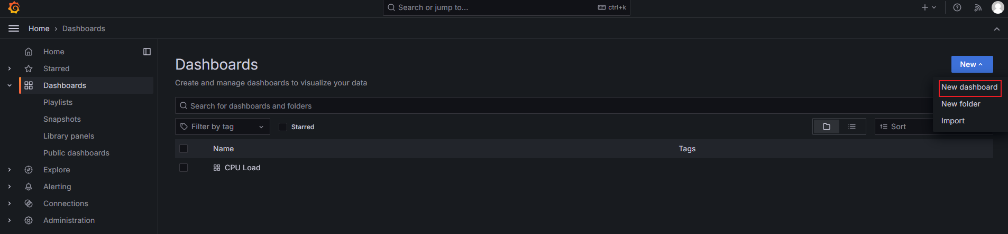Dock the sidebar menu panel icon

[147, 52]
